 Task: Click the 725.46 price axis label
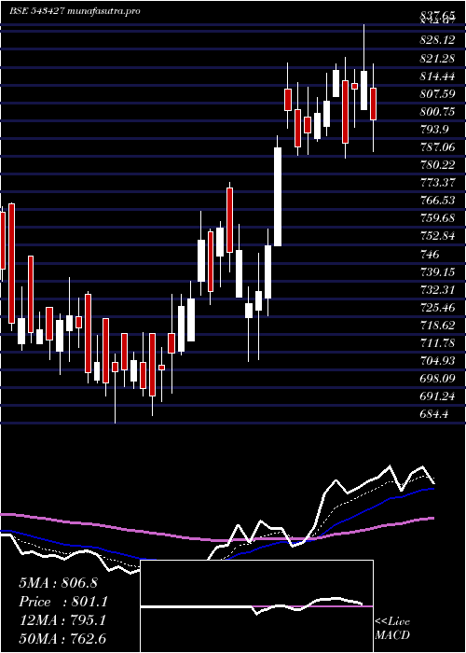(437, 307)
